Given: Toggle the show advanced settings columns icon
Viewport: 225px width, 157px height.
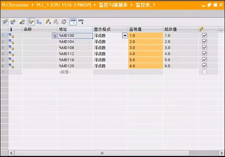Looking at the screenshot, I should (39, 21).
